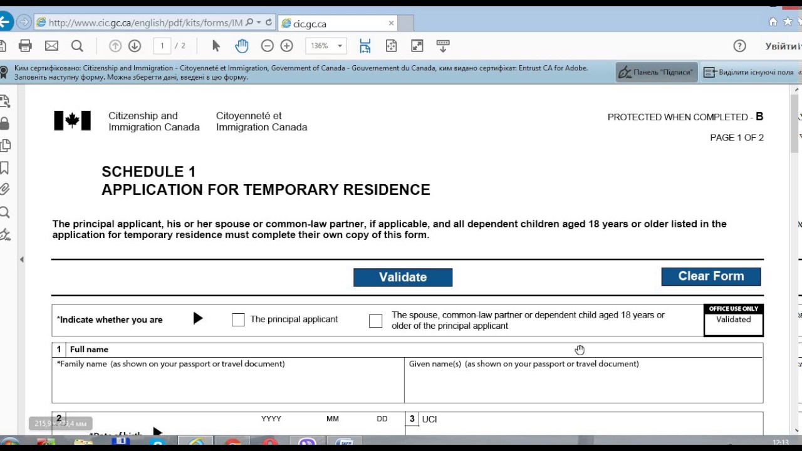This screenshot has height=451, width=802.
Task: Open the read mode toolbar download icon
Action: 443,46
